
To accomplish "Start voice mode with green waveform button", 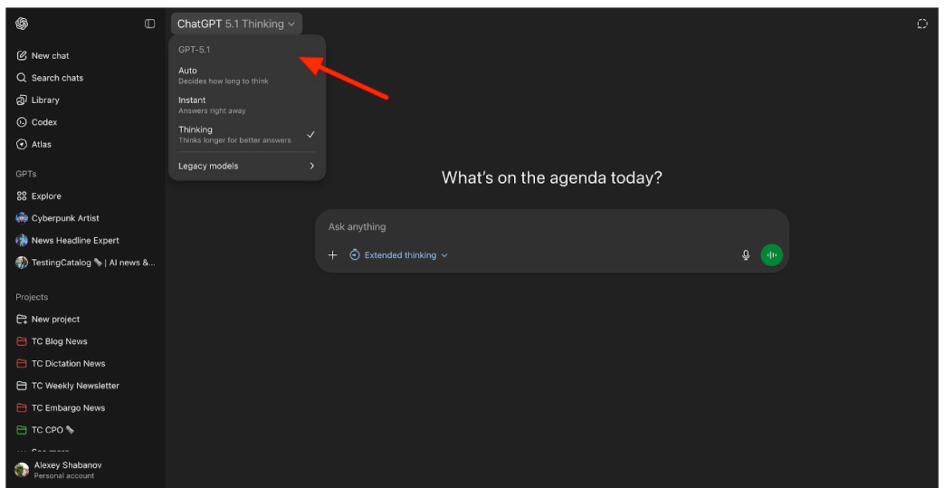I will point(771,255).
